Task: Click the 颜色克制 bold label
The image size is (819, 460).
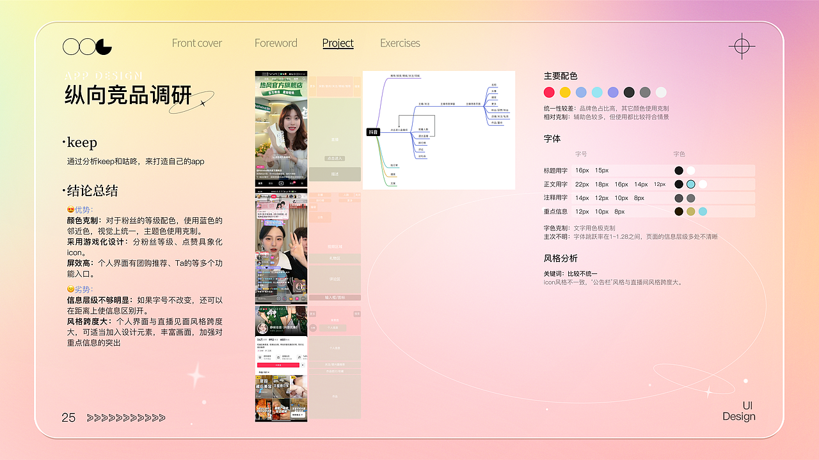Action: [x=84, y=220]
